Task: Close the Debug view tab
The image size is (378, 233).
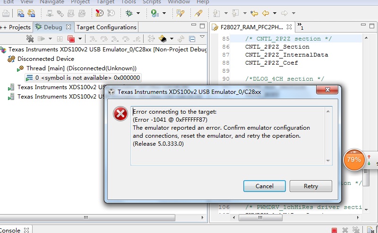Action: tap(69, 27)
